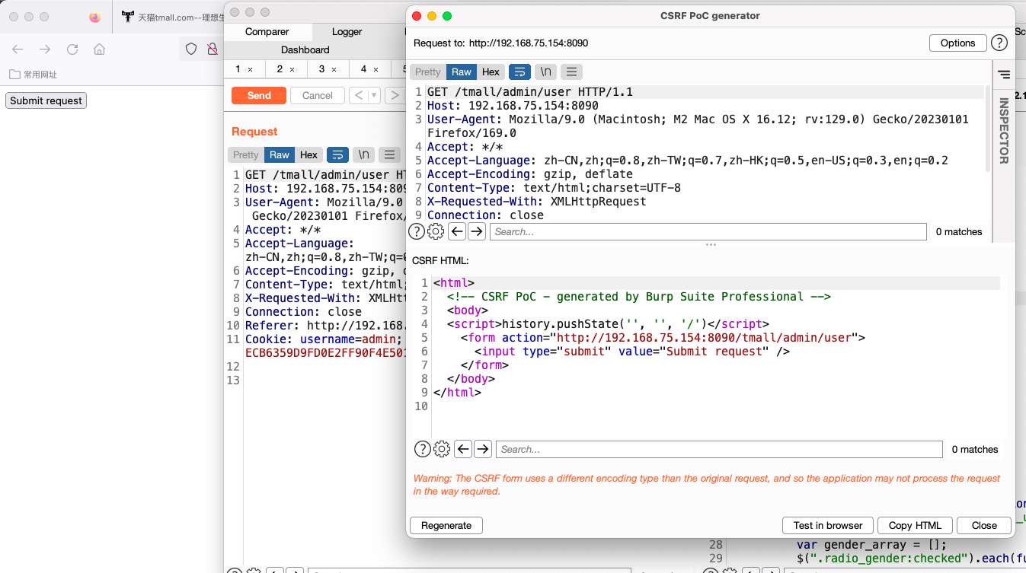
Task: Select Pretty view in Repeater request panel
Action: (246, 154)
